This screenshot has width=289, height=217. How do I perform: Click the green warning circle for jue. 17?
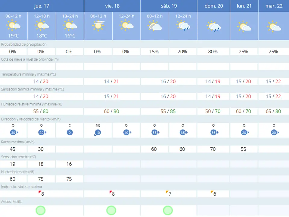[41, 210]
